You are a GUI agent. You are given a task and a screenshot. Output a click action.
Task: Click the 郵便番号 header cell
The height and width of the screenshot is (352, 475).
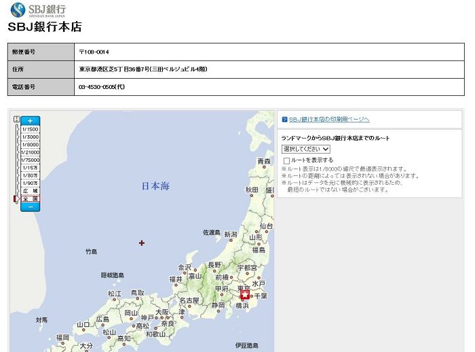(41, 52)
